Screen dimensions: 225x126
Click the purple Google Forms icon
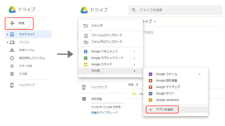pyautogui.click(x=150, y=74)
